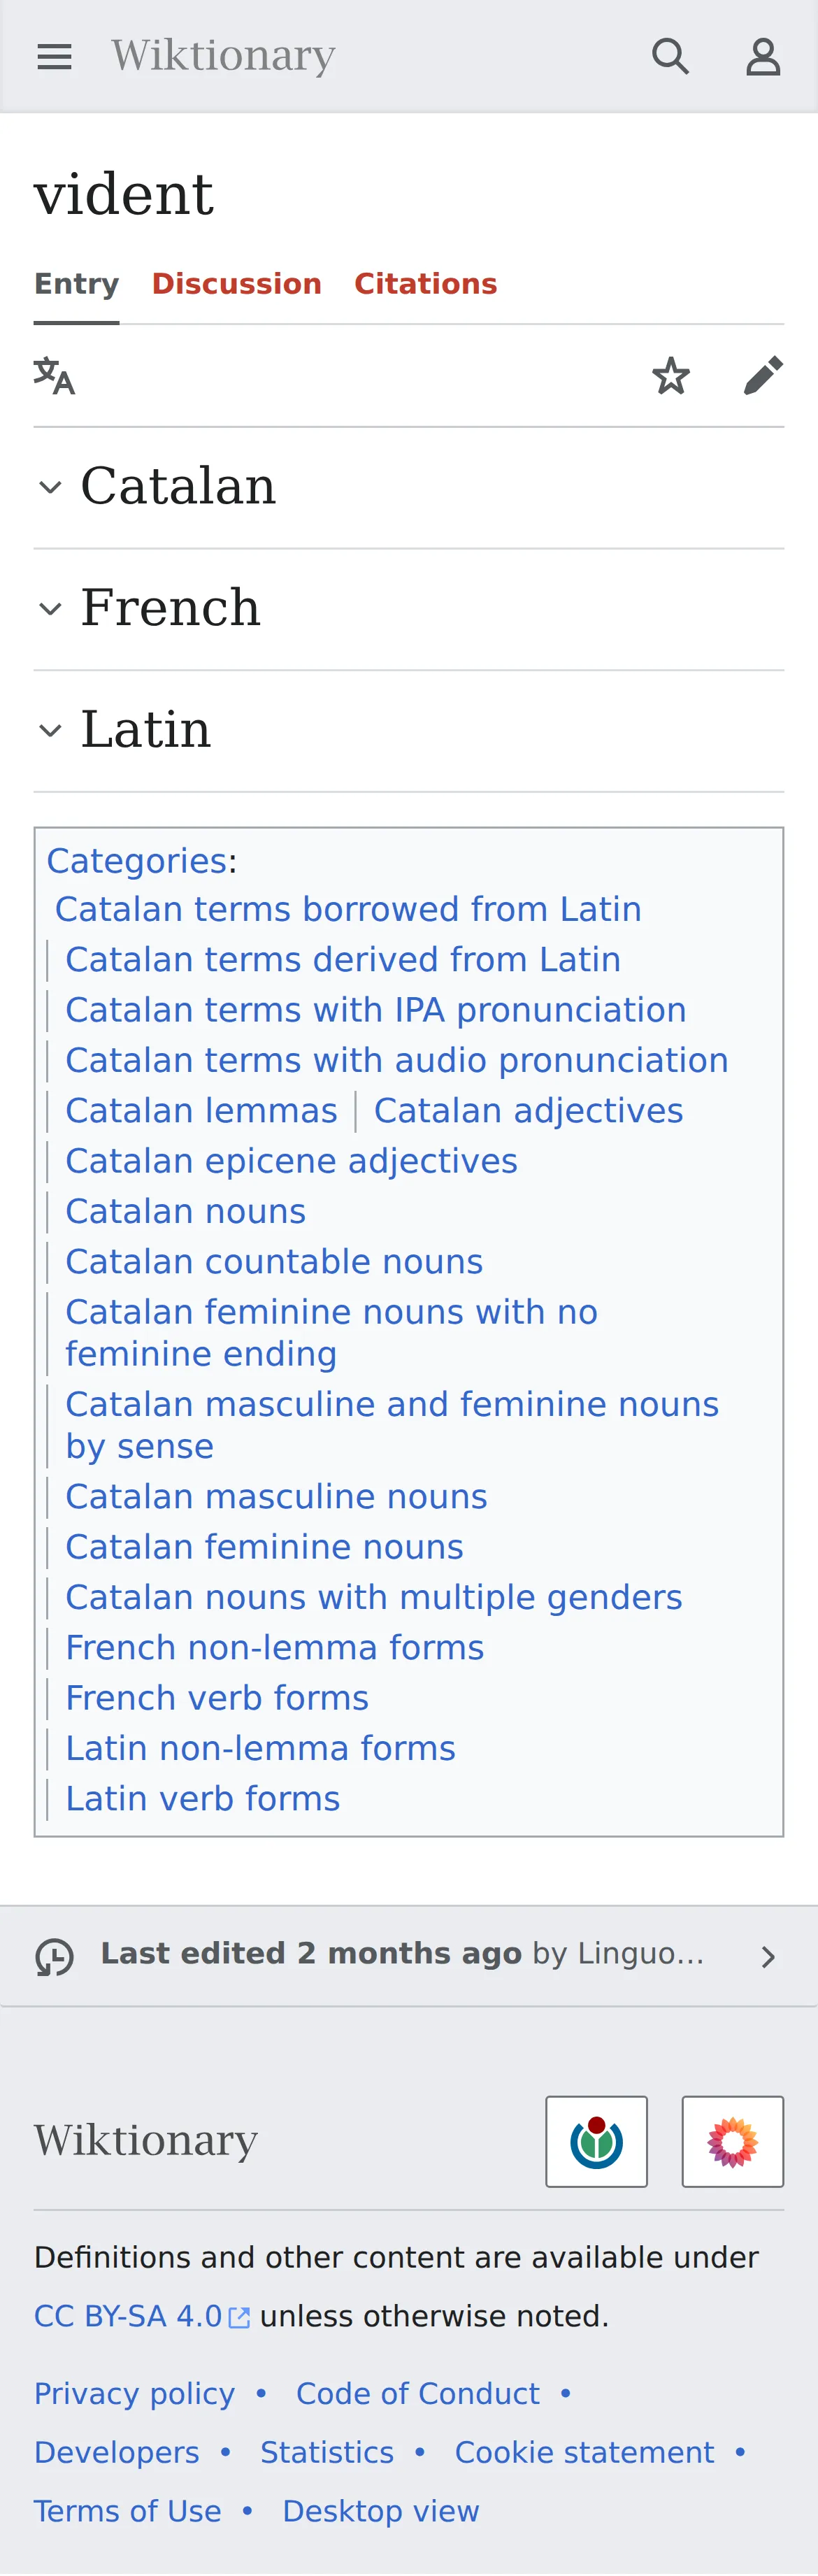Open the search magnifier icon
This screenshot has height=2576, width=818.
pos(670,57)
